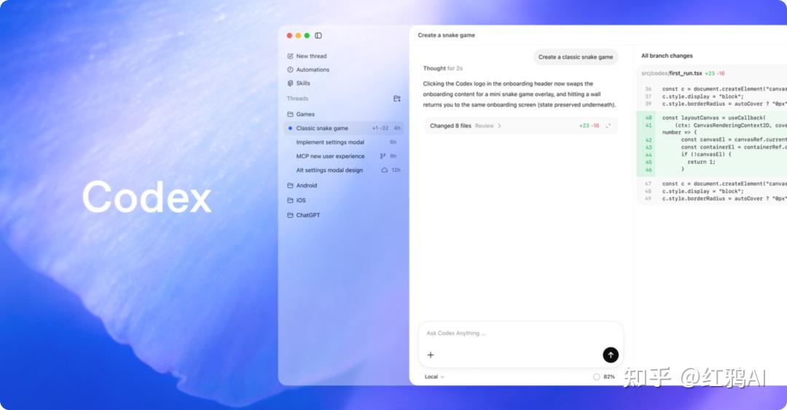Click the New thread compose icon
The height and width of the screenshot is (410, 787).
290,56
